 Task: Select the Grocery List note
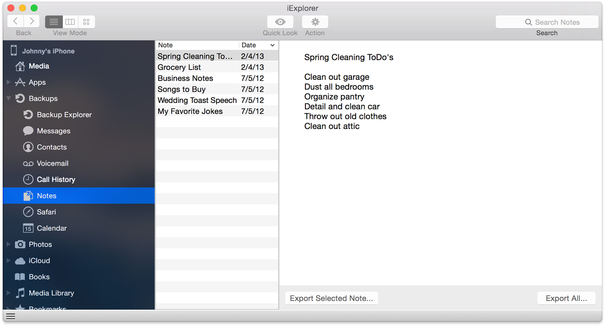[179, 67]
